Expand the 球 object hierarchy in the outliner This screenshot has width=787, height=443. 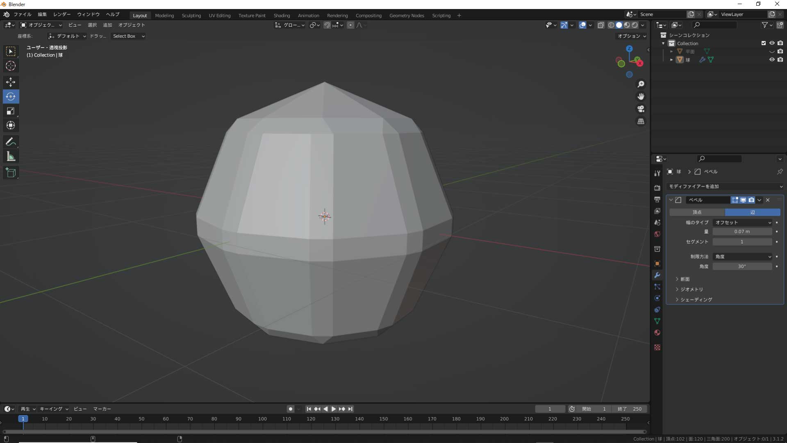671,59
